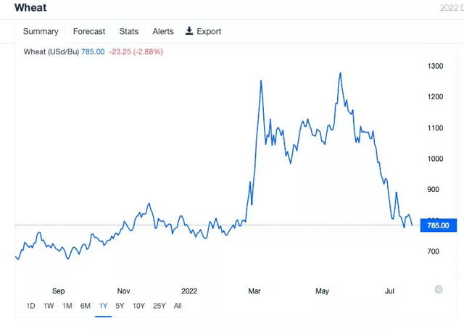Open the Alerts tab

(163, 31)
